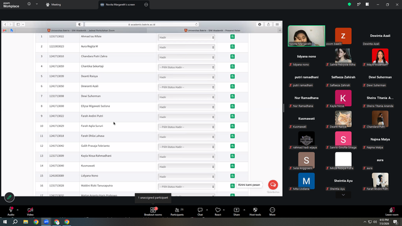The width and height of the screenshot is (402, 226).
Task: Click green save icon for Lidyana Nono
Action: [232, 176]
